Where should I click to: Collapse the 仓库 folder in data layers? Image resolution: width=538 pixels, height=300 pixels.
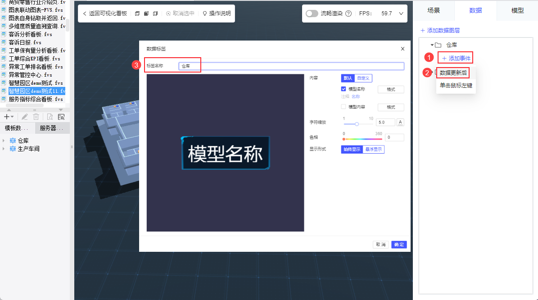click(432, 45)
